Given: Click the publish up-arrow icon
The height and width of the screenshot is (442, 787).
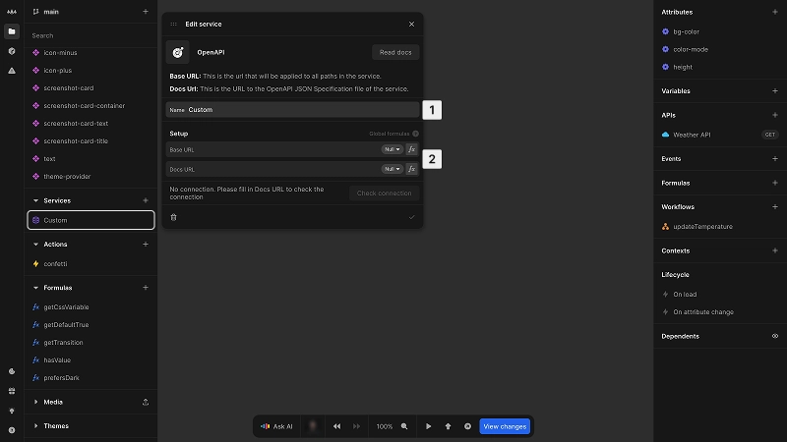Looking at the screenshot, I should 449,426.
